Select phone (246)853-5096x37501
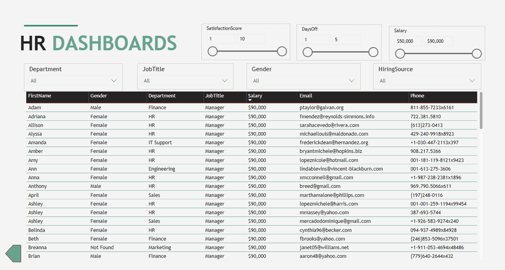Screen dimensions: 505x270 point(434,239)
